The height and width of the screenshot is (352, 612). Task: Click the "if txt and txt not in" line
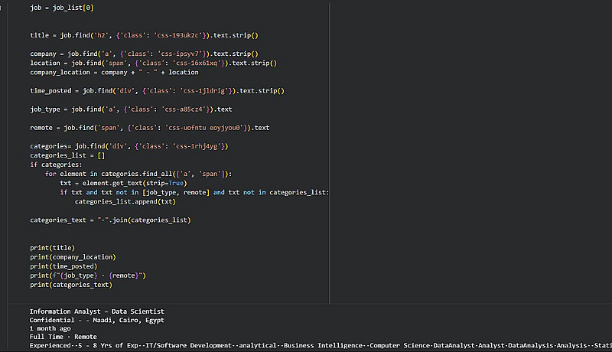194,192
